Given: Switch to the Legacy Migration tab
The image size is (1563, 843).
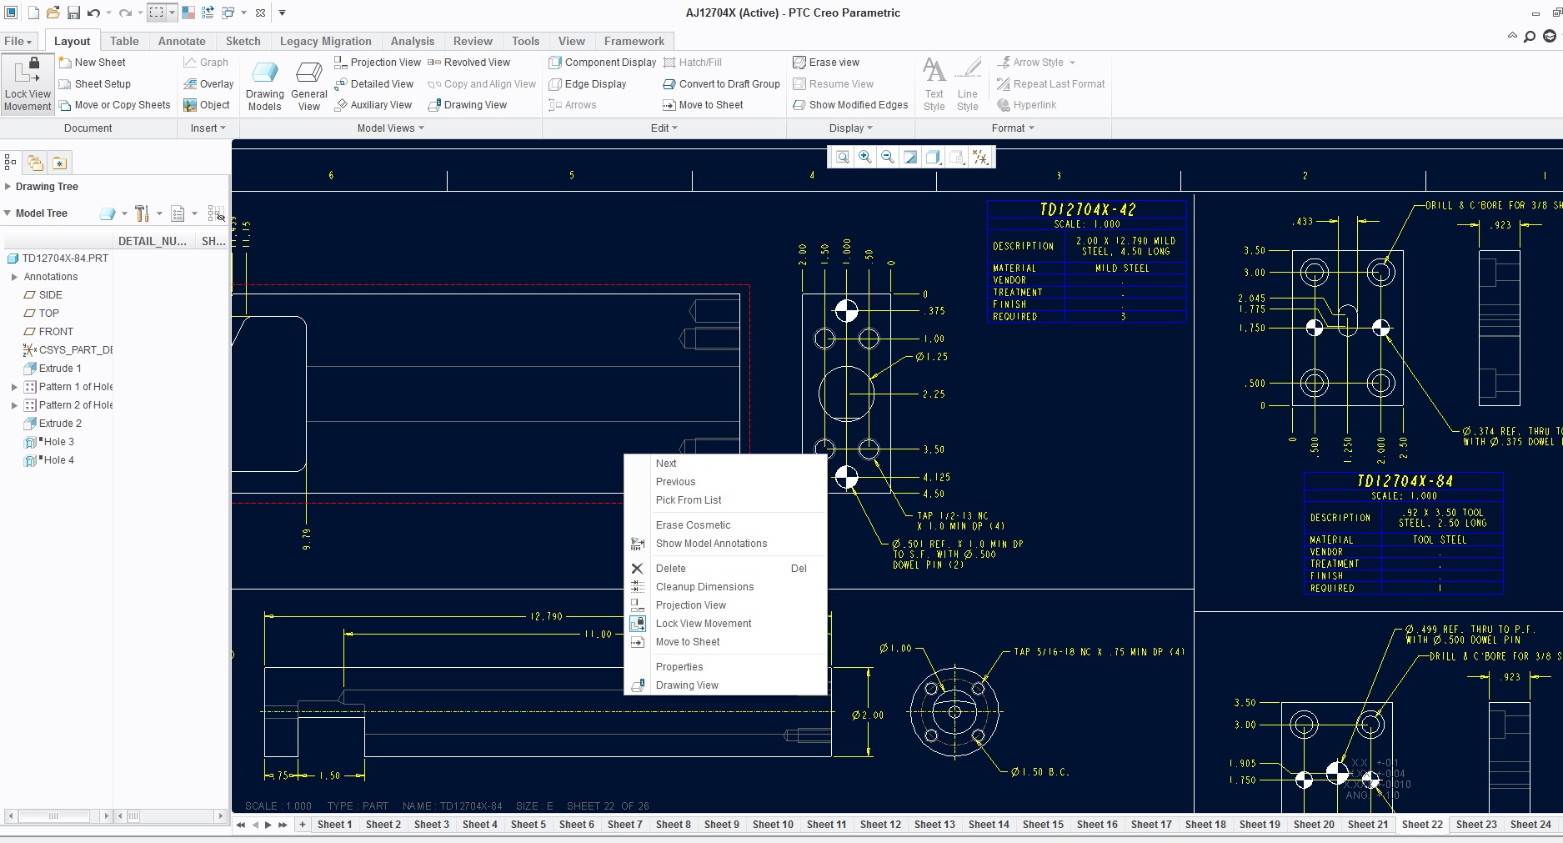Looking at the screenshot, I should pos(326,41).
